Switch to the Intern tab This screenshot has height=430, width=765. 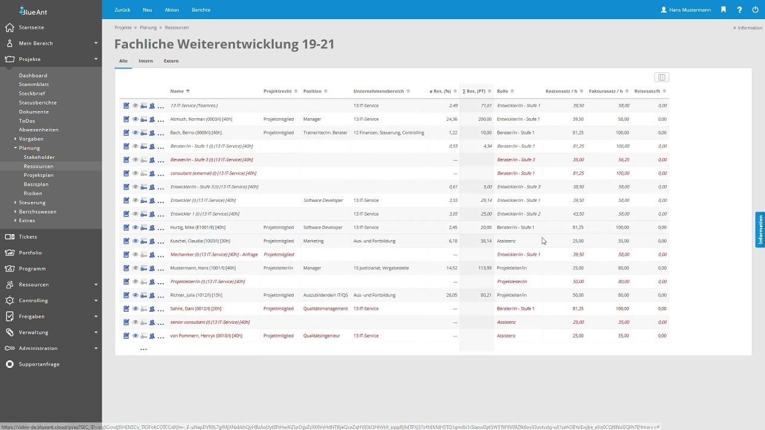[145, 61]
